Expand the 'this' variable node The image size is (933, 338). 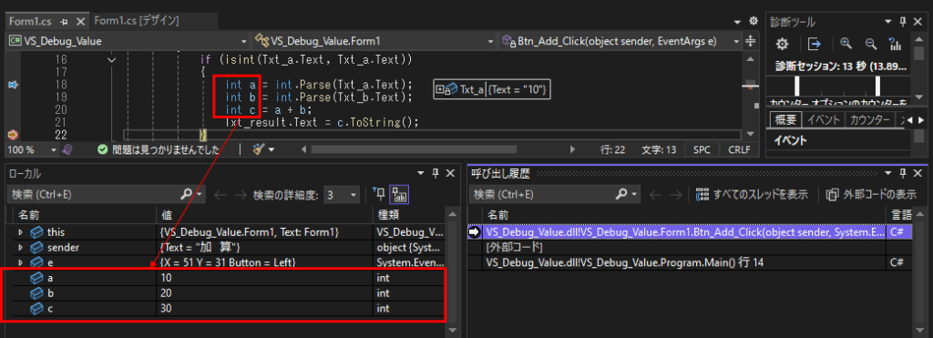(20, 232)
